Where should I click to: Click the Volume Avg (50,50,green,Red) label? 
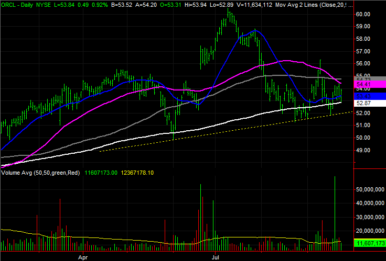point(40,173)
